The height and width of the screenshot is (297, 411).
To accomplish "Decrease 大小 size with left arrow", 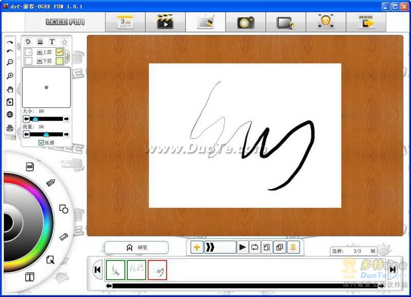I will pos(26,119).
